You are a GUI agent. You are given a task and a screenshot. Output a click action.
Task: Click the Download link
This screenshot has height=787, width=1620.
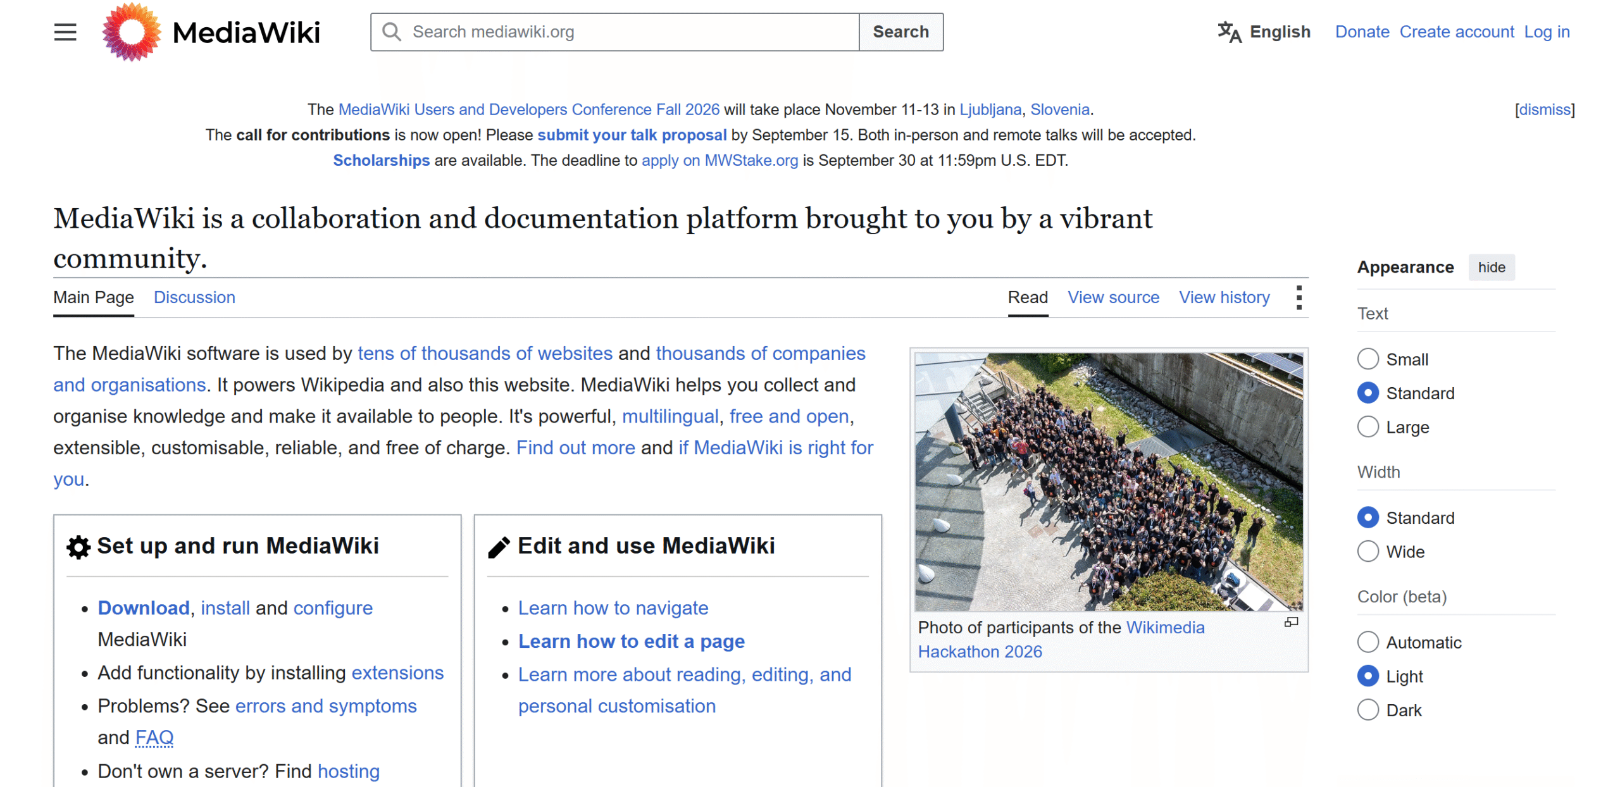(143, 608)
